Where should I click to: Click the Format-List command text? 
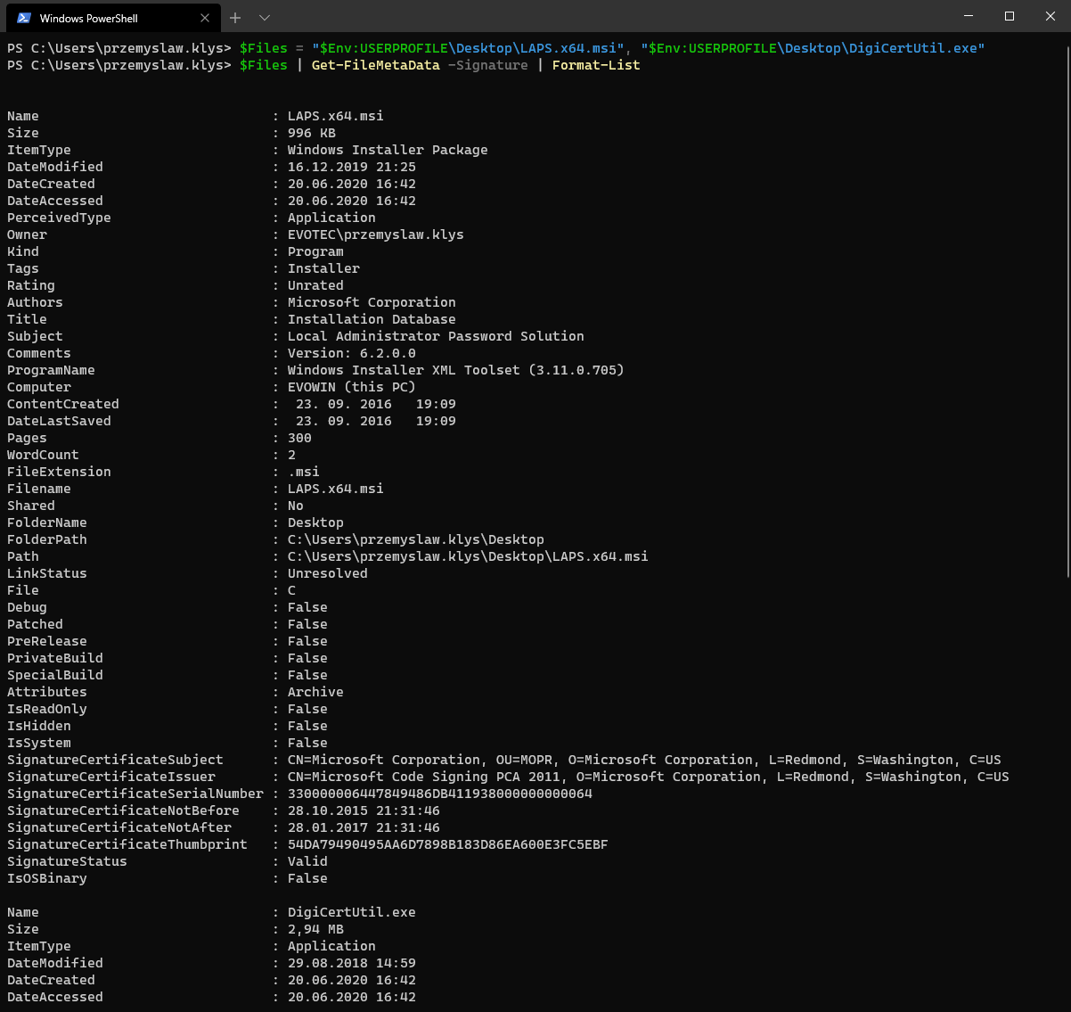(x=595, y=64)
